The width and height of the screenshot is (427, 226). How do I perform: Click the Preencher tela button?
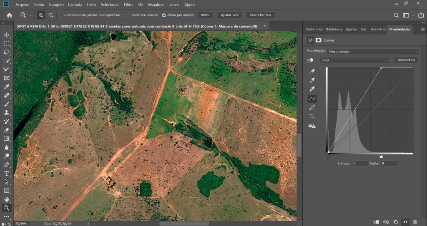pos(260,15)
